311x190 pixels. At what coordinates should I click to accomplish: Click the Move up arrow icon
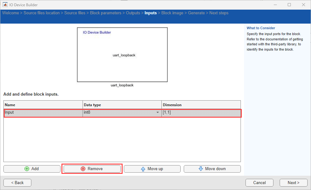[143, 169]
